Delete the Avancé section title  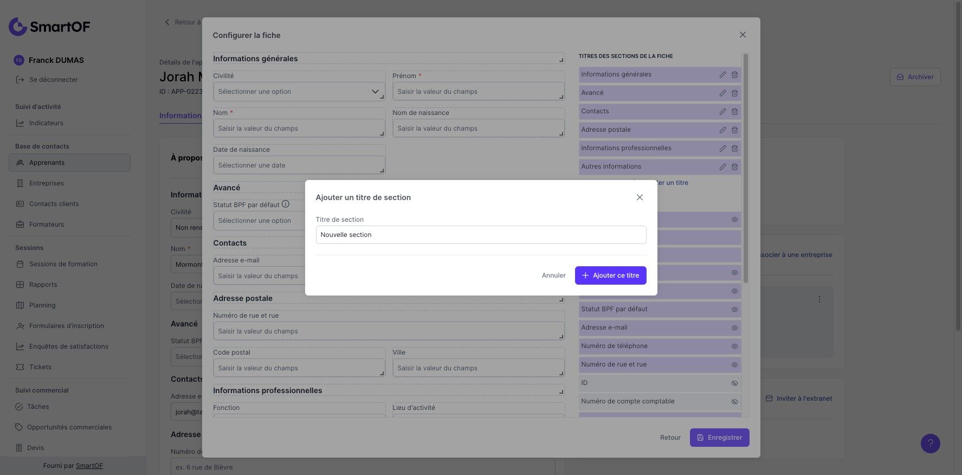734,93
